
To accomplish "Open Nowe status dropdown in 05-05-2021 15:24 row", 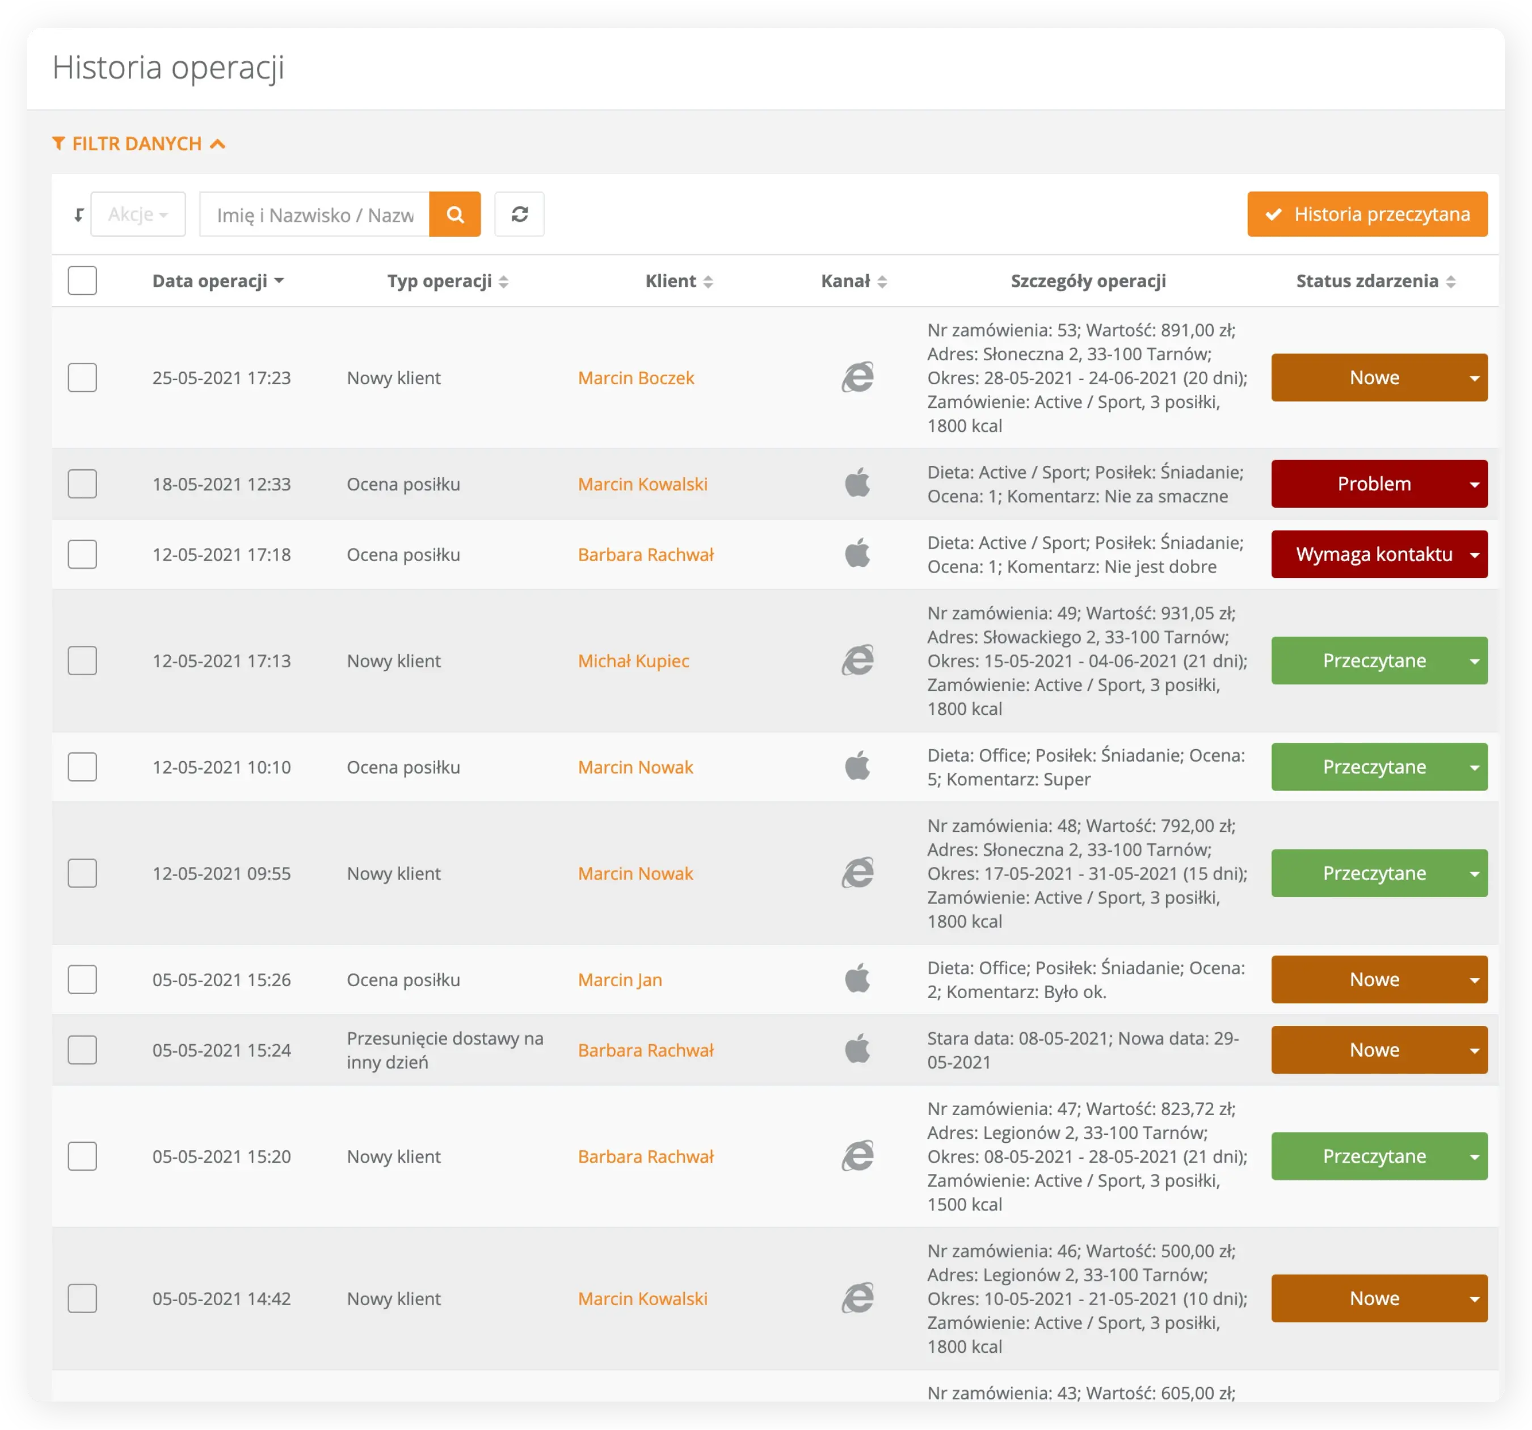I will [x=1379, y=1050].
